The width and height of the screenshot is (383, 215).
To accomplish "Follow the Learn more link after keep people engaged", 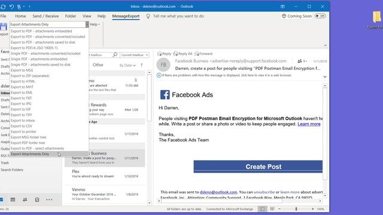I will tap(309, 124).
